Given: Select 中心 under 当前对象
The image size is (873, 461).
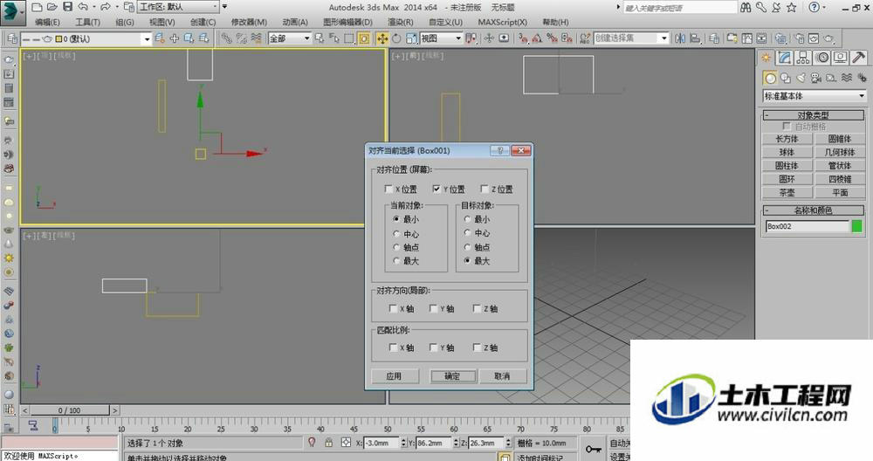Looking at the screenshot, I should point(396,234).
